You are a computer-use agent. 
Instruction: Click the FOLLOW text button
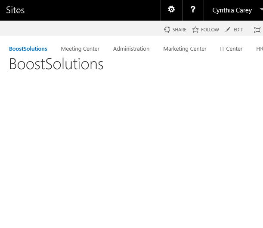pyautogui.click(x=210, y=30)
